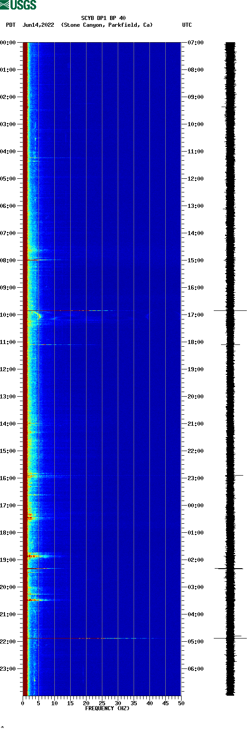This screenshot has width=250, height=732.
Task: Click PDT time label 19:00 on left axis
Action: tap(8, 560)
